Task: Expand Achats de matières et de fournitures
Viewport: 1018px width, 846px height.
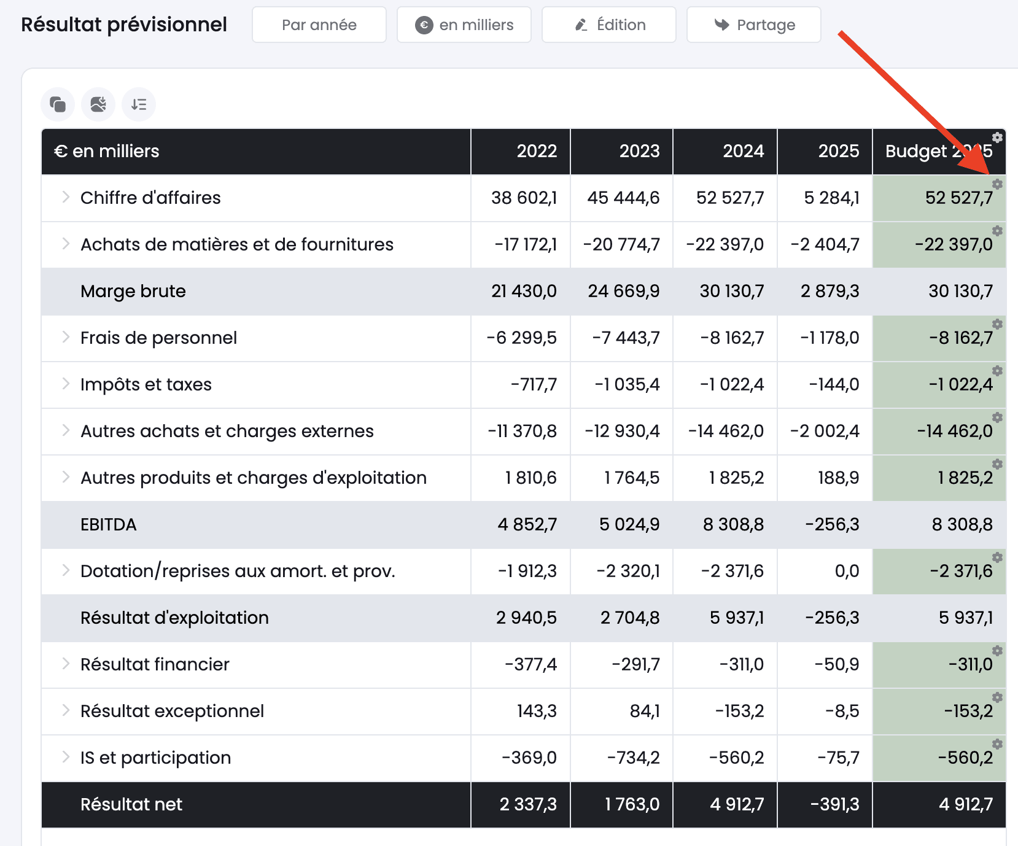Action: point(66,244)
